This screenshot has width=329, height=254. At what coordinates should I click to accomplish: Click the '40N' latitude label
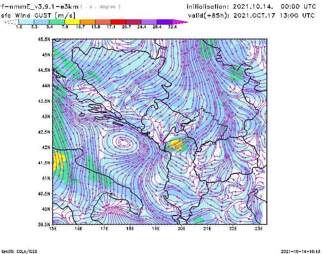pos(46,209)
